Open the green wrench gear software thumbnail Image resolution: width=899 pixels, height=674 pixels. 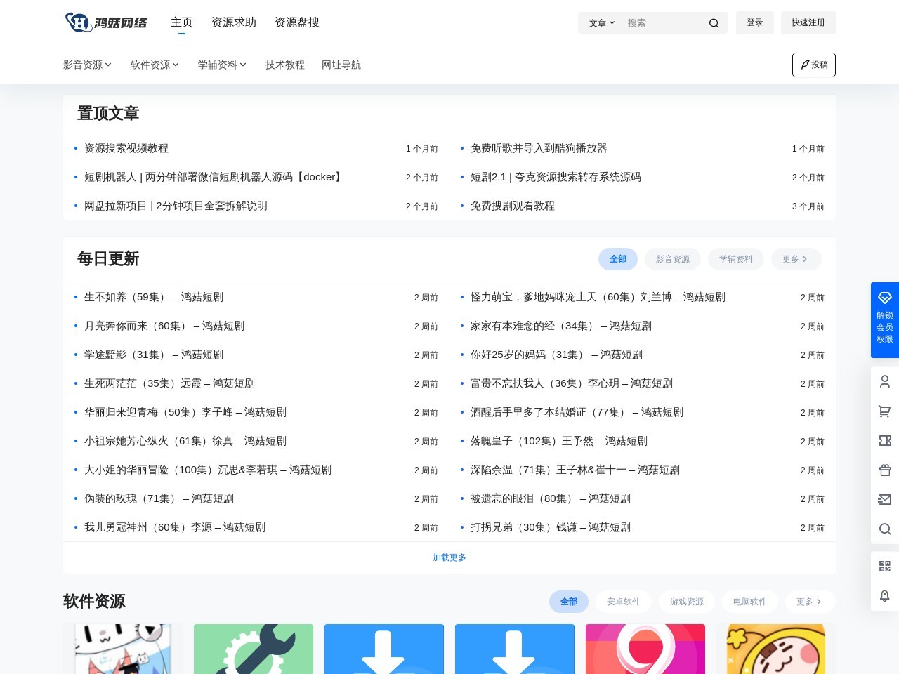254,649
